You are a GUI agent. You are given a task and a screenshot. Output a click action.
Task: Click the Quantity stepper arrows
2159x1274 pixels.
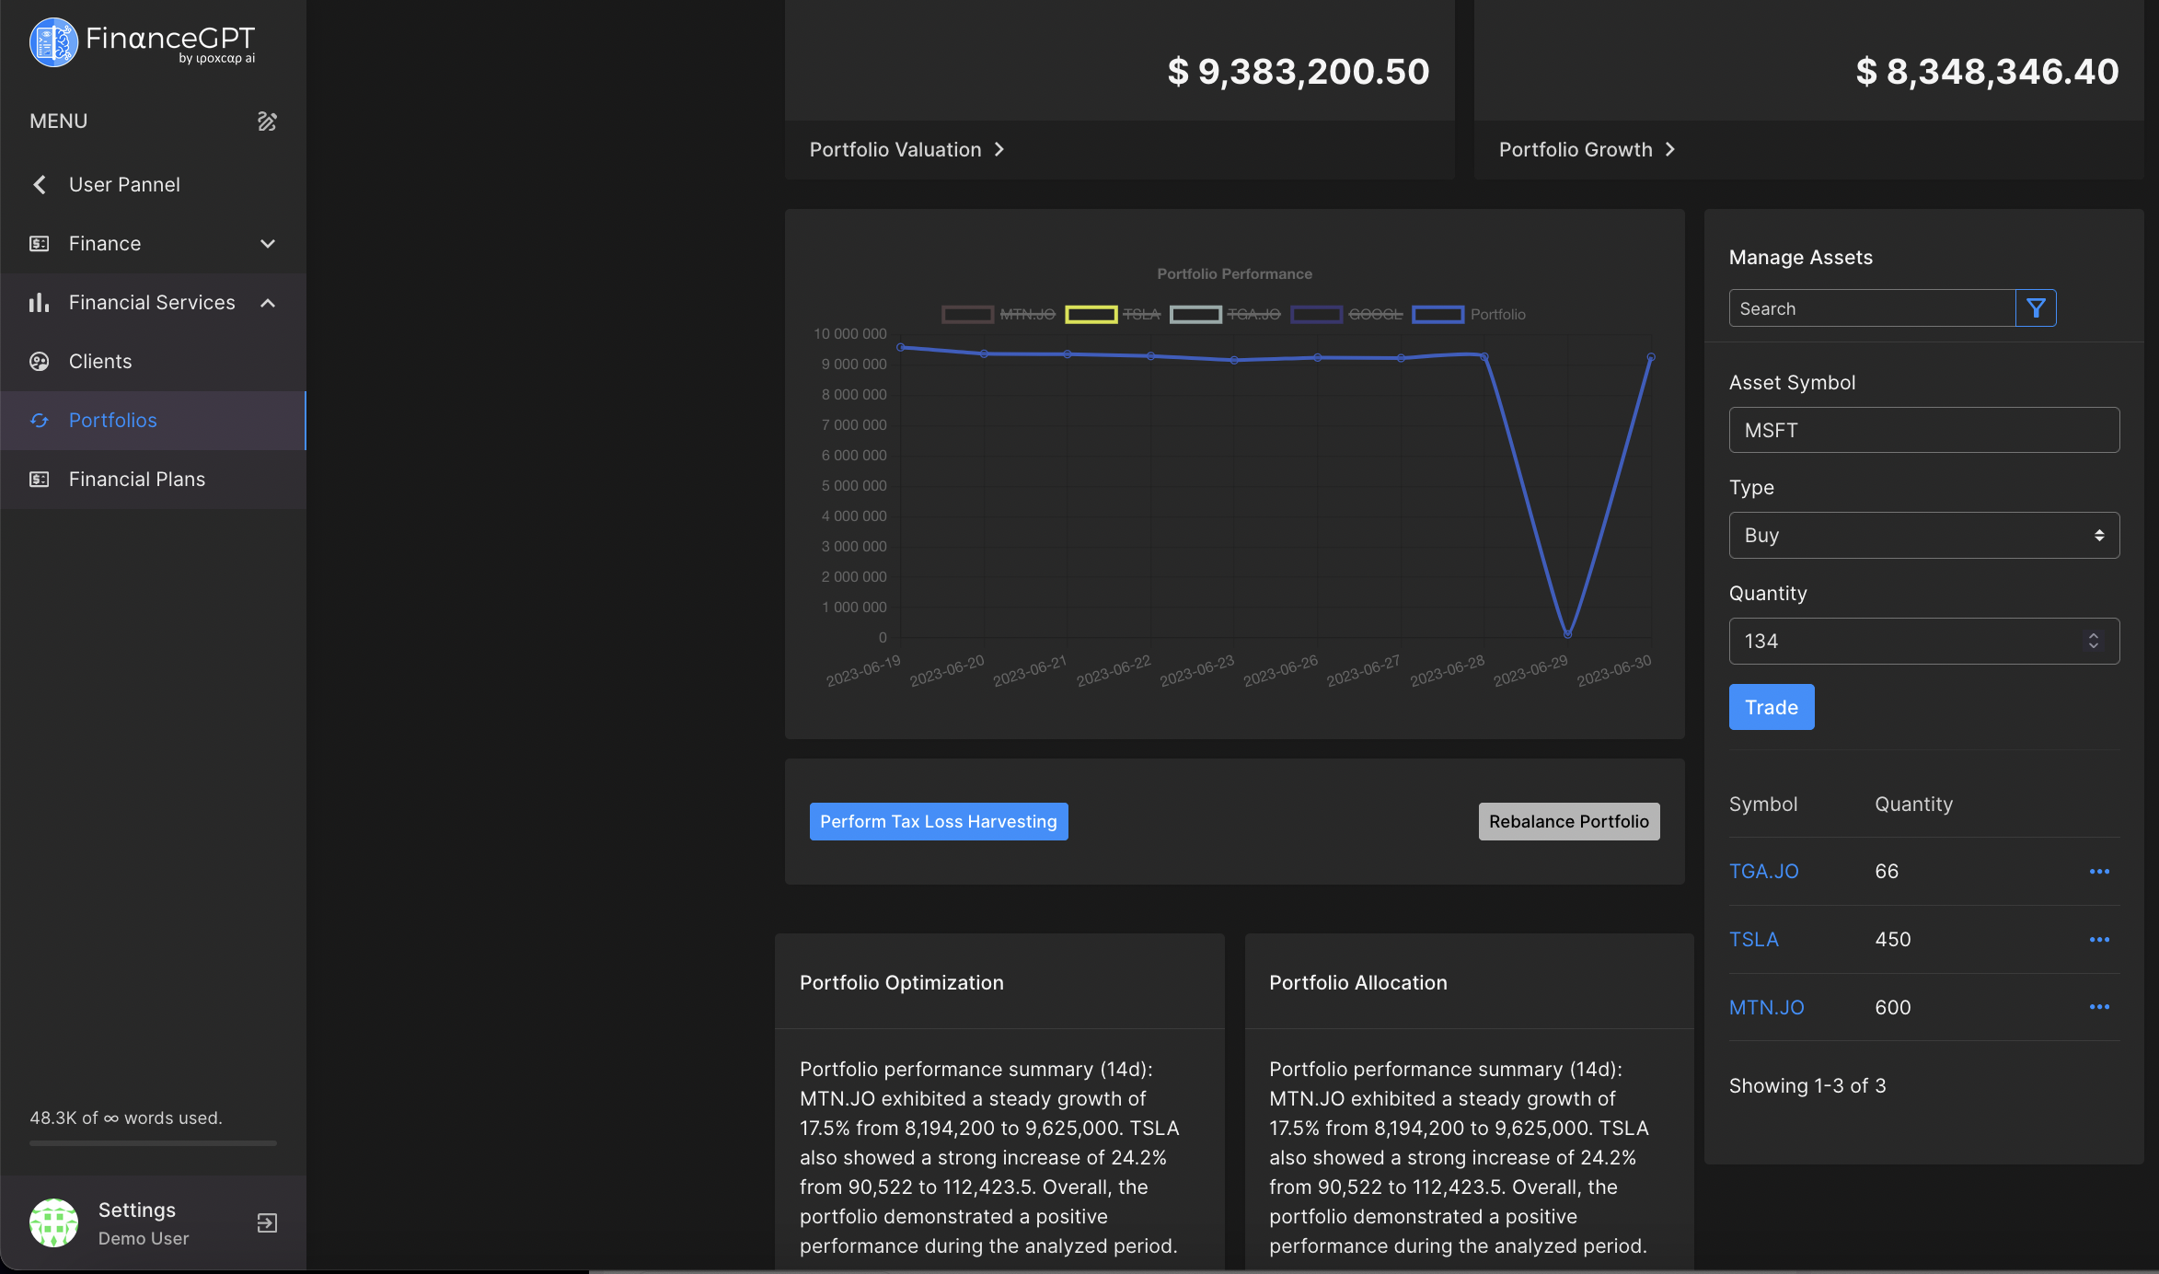(x=2094, y=641)
